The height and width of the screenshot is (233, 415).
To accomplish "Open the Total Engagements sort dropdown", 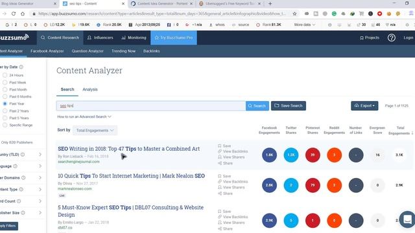I will coord(95,131).
